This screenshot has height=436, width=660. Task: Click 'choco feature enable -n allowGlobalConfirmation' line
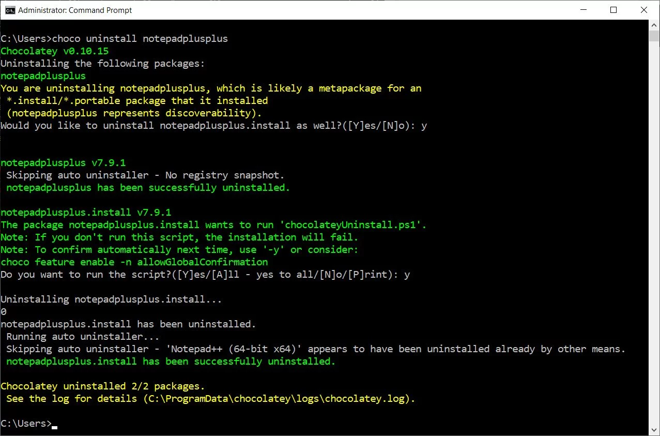coord(134,262)
